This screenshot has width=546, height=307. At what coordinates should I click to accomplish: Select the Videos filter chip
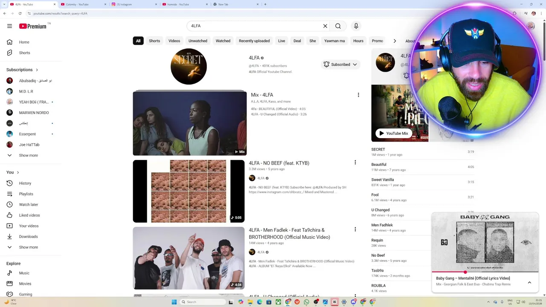click(174, 41)
